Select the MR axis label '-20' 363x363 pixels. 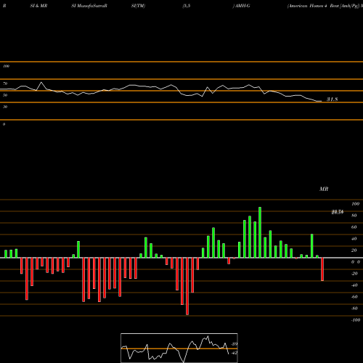tap(354, 274)
